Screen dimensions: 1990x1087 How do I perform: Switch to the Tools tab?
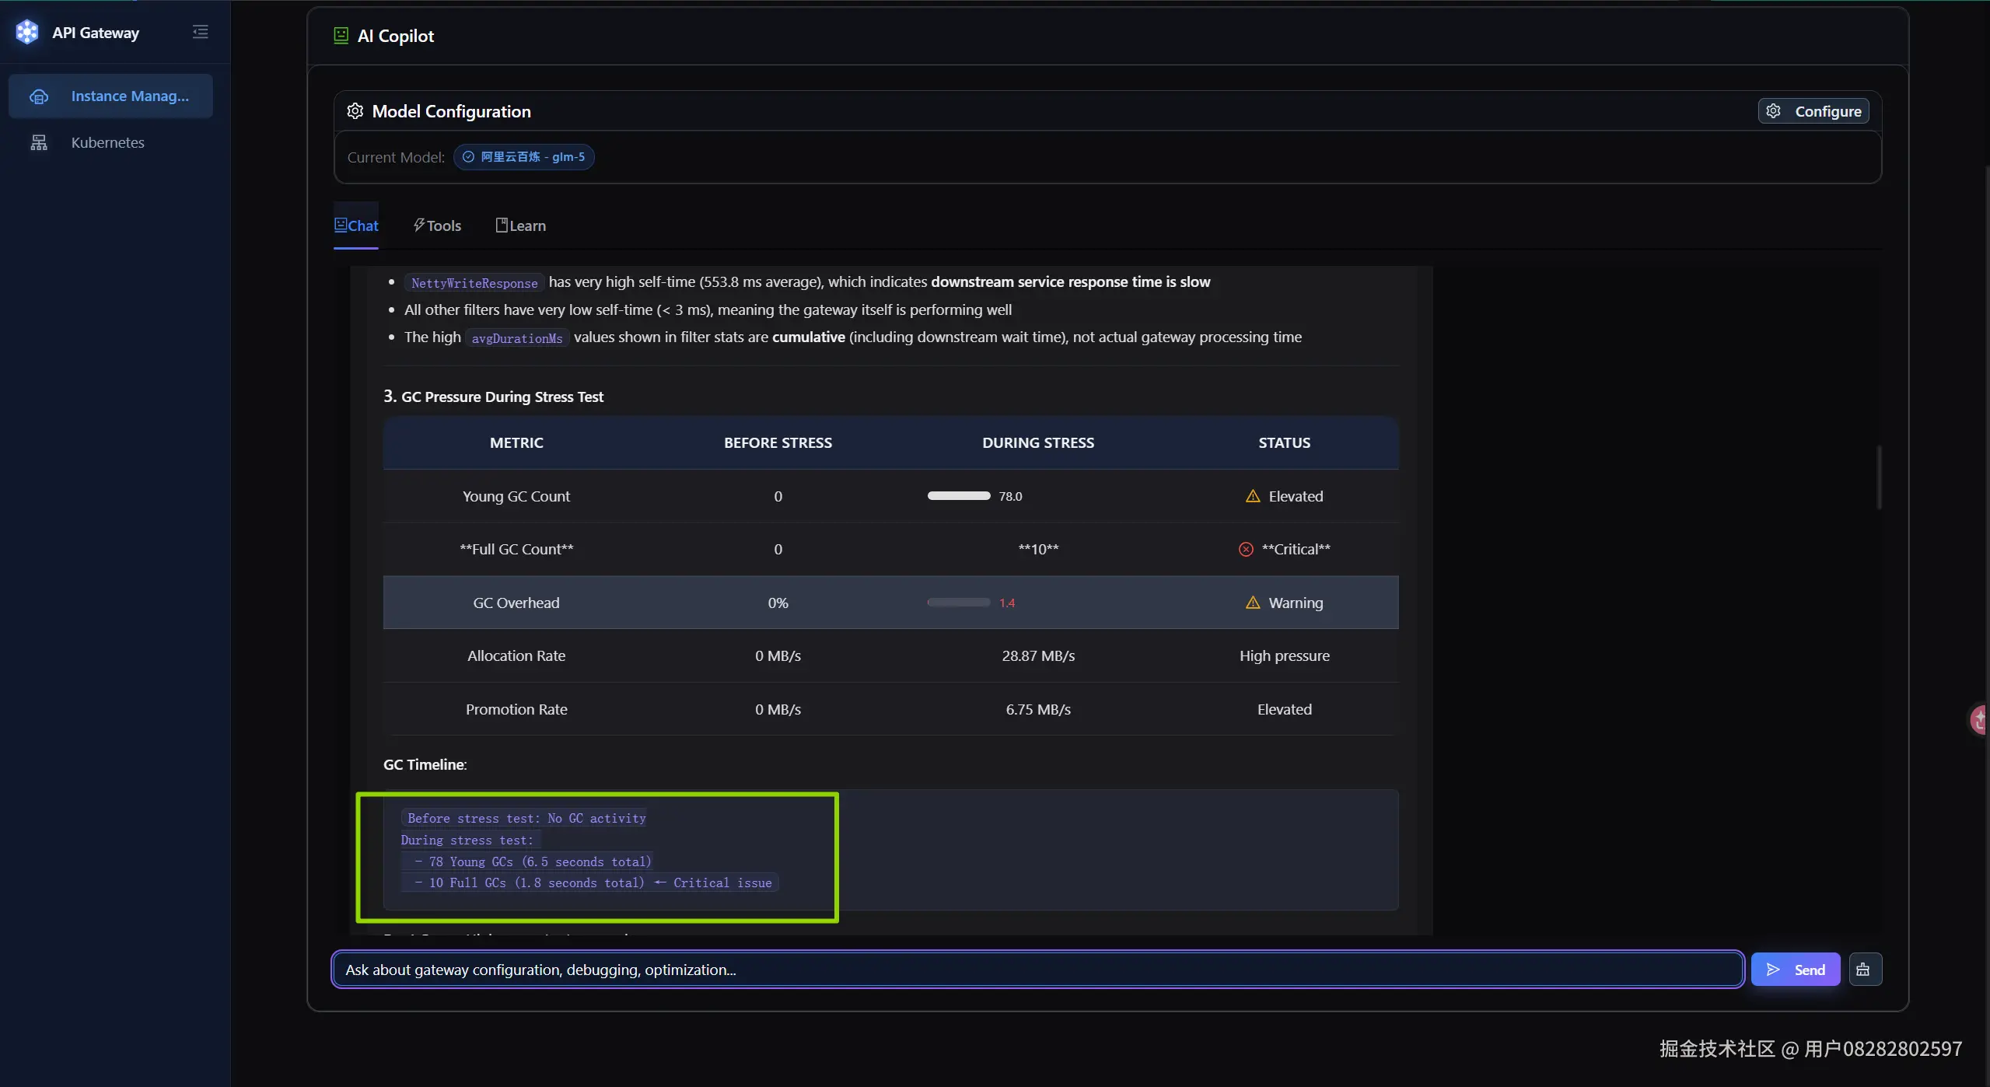[x=437, y=225]
